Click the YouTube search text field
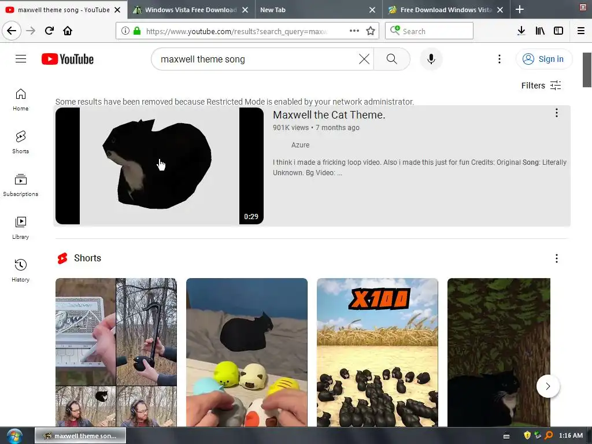Viewport: 592px width, 444px height. [257, 59]
